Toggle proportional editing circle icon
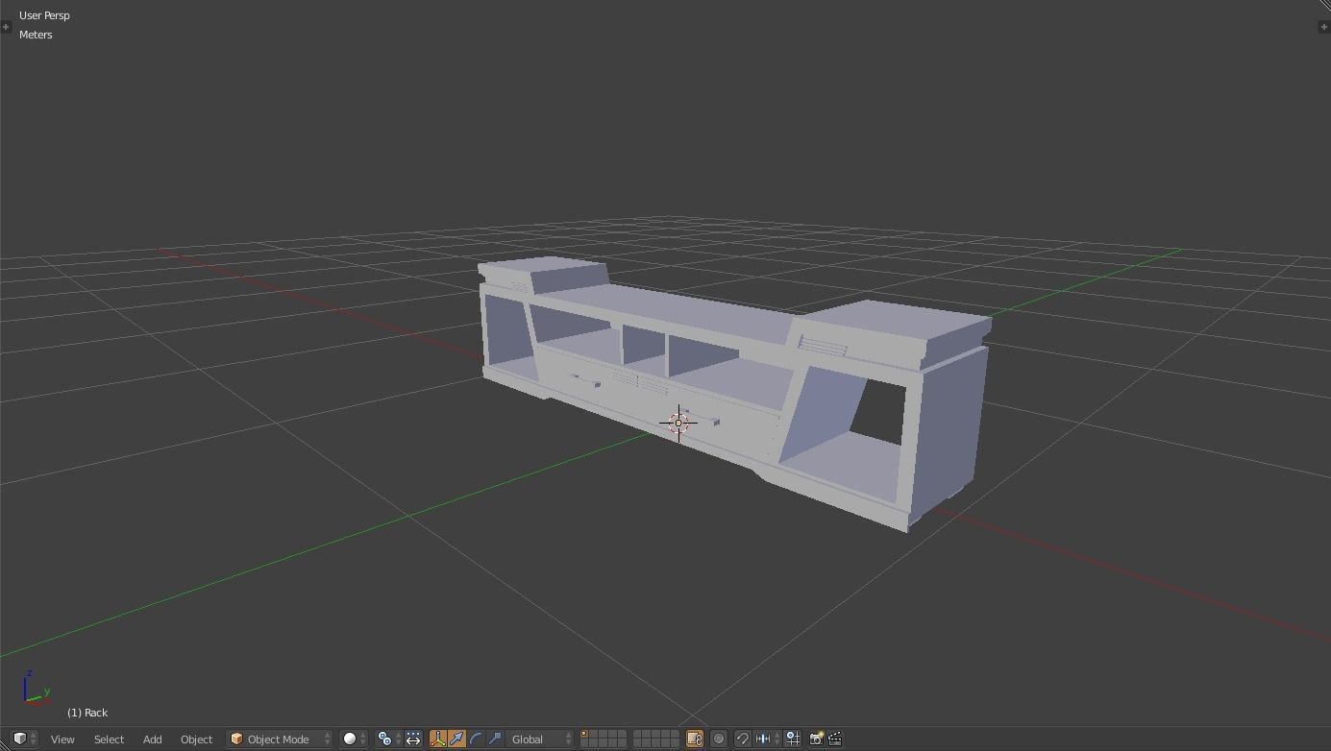 [718, 739]
